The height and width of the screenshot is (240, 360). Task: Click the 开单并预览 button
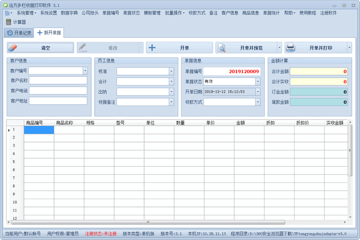[x=247, y=47]
